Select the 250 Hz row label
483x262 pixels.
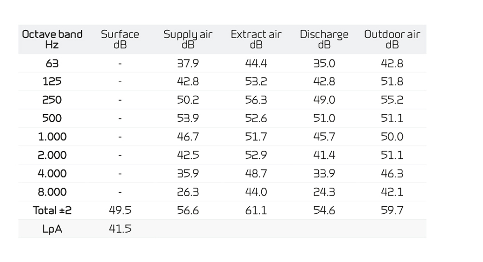tap(52, 100)
